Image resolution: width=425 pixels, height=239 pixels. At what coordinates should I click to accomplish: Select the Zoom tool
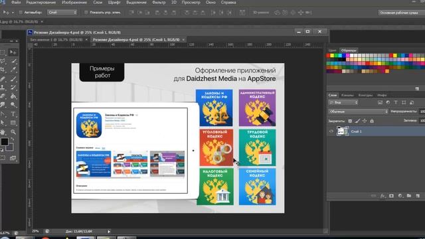[x=13, y=132]
